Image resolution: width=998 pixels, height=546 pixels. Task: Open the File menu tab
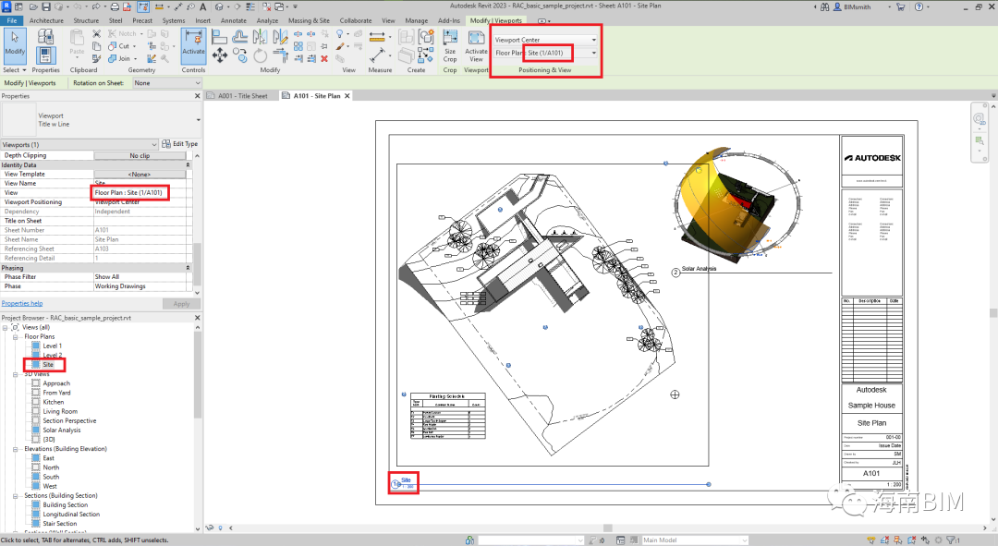(x=11, y=20)
